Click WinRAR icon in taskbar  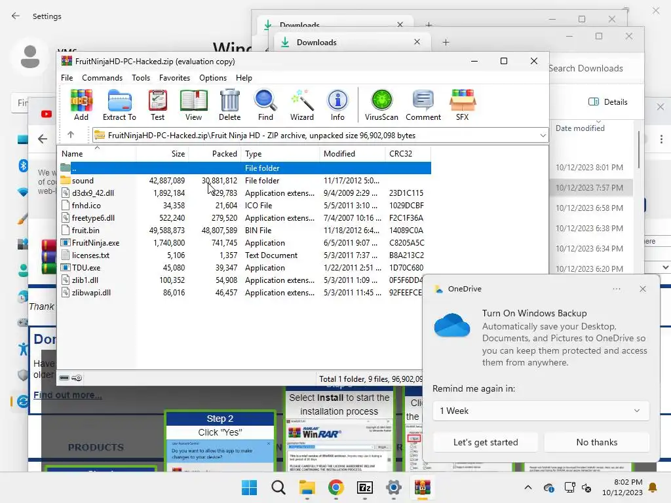coord(423,487)
